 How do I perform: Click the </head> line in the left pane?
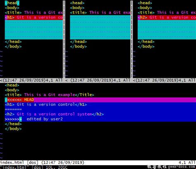(x=13, y=41)
